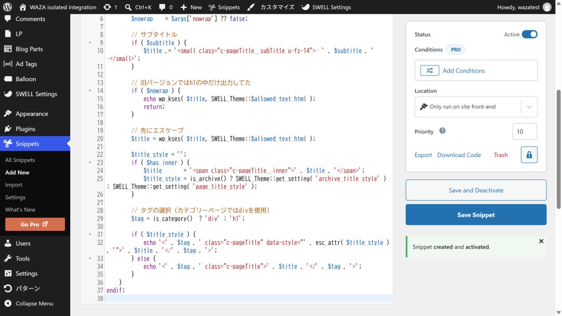The image size is (562, 316).
Task: Click the カスタマイズ brush icon
Action: pyautogui.click(x=251, y=7)
